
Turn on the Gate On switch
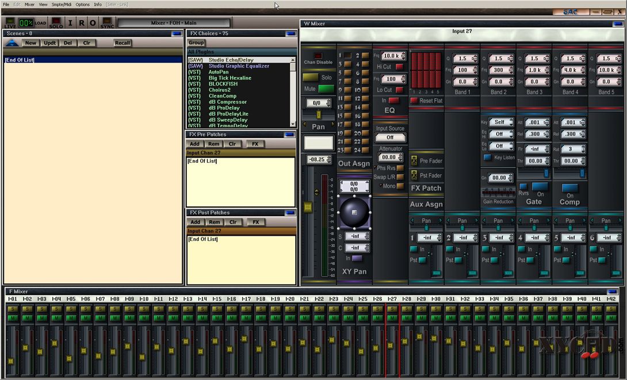[x=540, y=187]
